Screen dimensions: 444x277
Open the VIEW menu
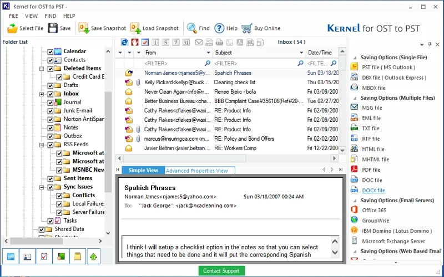[31, 16]
